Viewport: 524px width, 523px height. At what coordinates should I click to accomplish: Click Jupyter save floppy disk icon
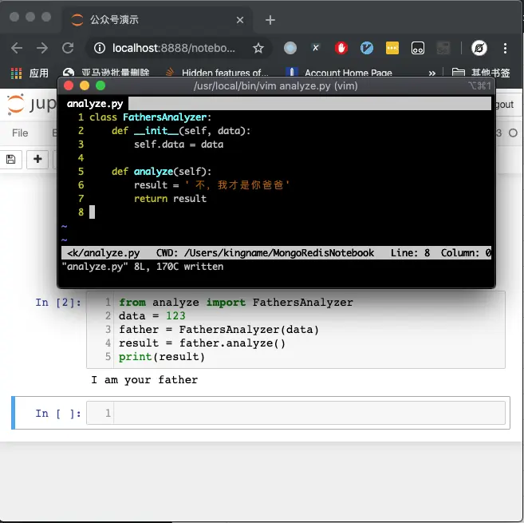pyautogui.click(x=10, y=159)
